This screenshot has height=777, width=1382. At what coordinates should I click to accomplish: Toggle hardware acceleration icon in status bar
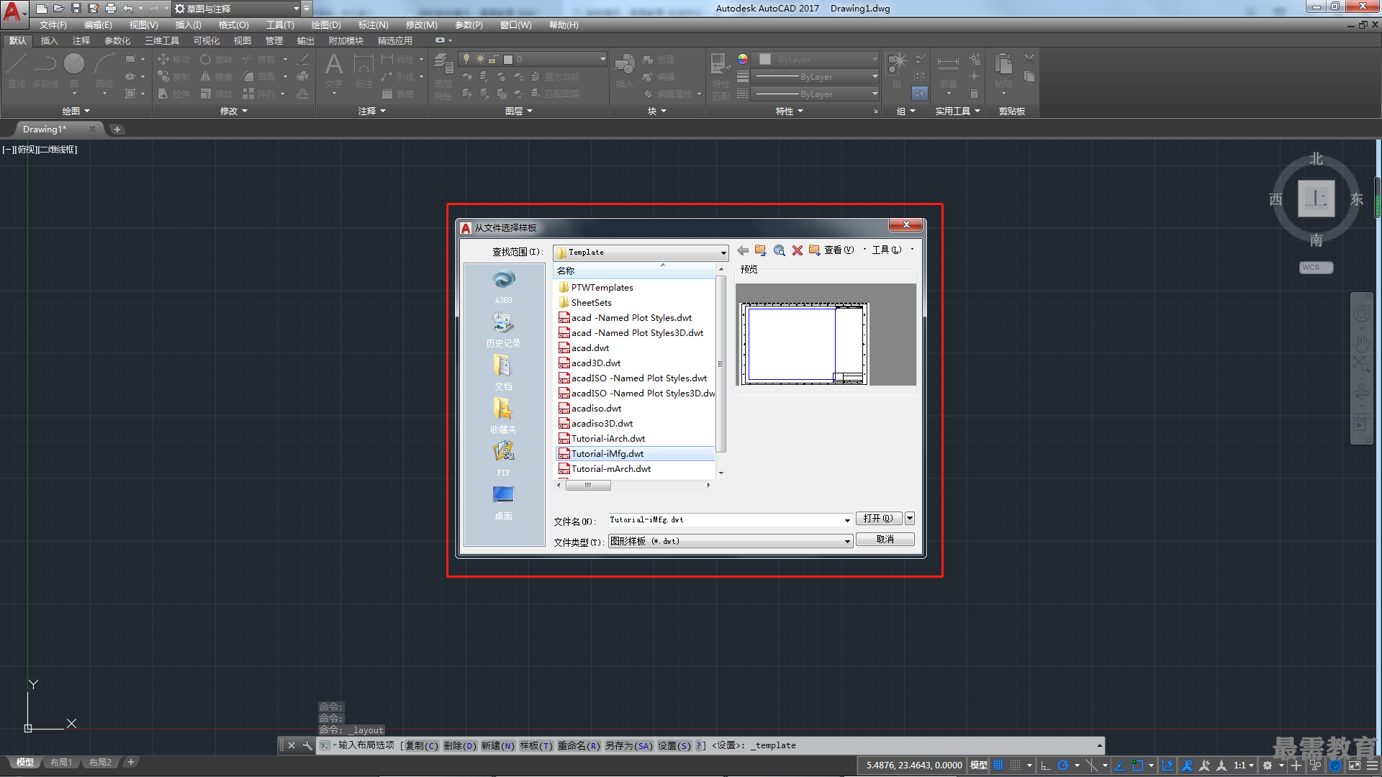(x=1336, y=765)
